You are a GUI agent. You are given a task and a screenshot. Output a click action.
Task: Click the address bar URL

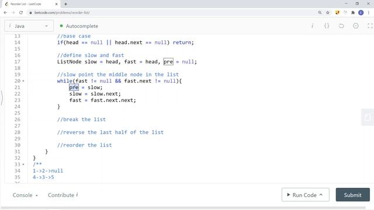point(62,13)
